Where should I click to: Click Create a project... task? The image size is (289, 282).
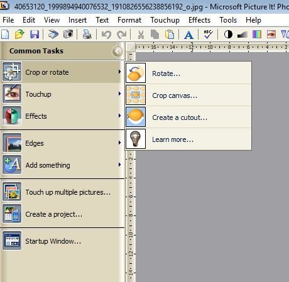pos(54,214)
